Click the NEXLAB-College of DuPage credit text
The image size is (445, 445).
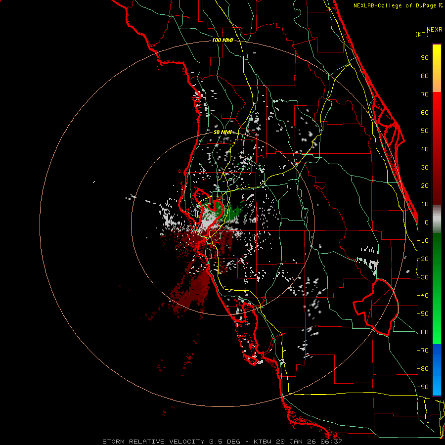pos(398,5)
